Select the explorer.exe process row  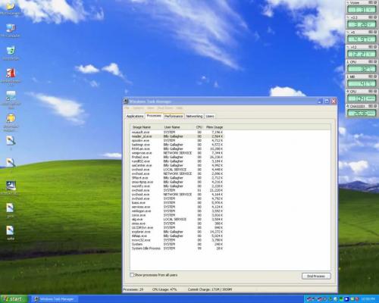(x=177, y=232)
